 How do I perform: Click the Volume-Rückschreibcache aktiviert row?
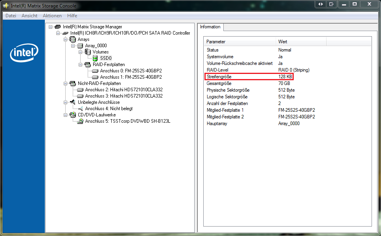coord(287,63)
